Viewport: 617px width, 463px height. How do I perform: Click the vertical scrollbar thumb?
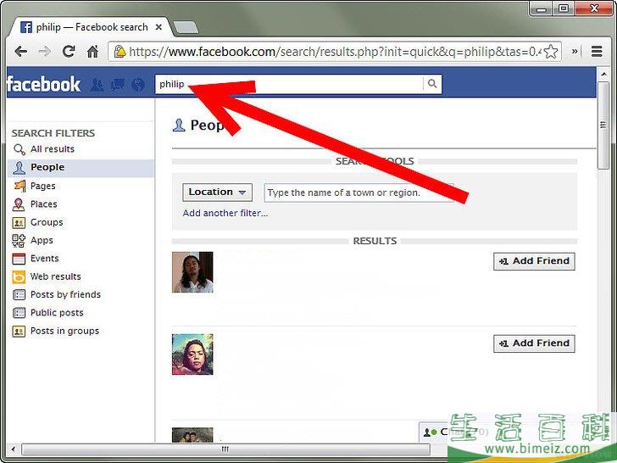click(603, 126)
